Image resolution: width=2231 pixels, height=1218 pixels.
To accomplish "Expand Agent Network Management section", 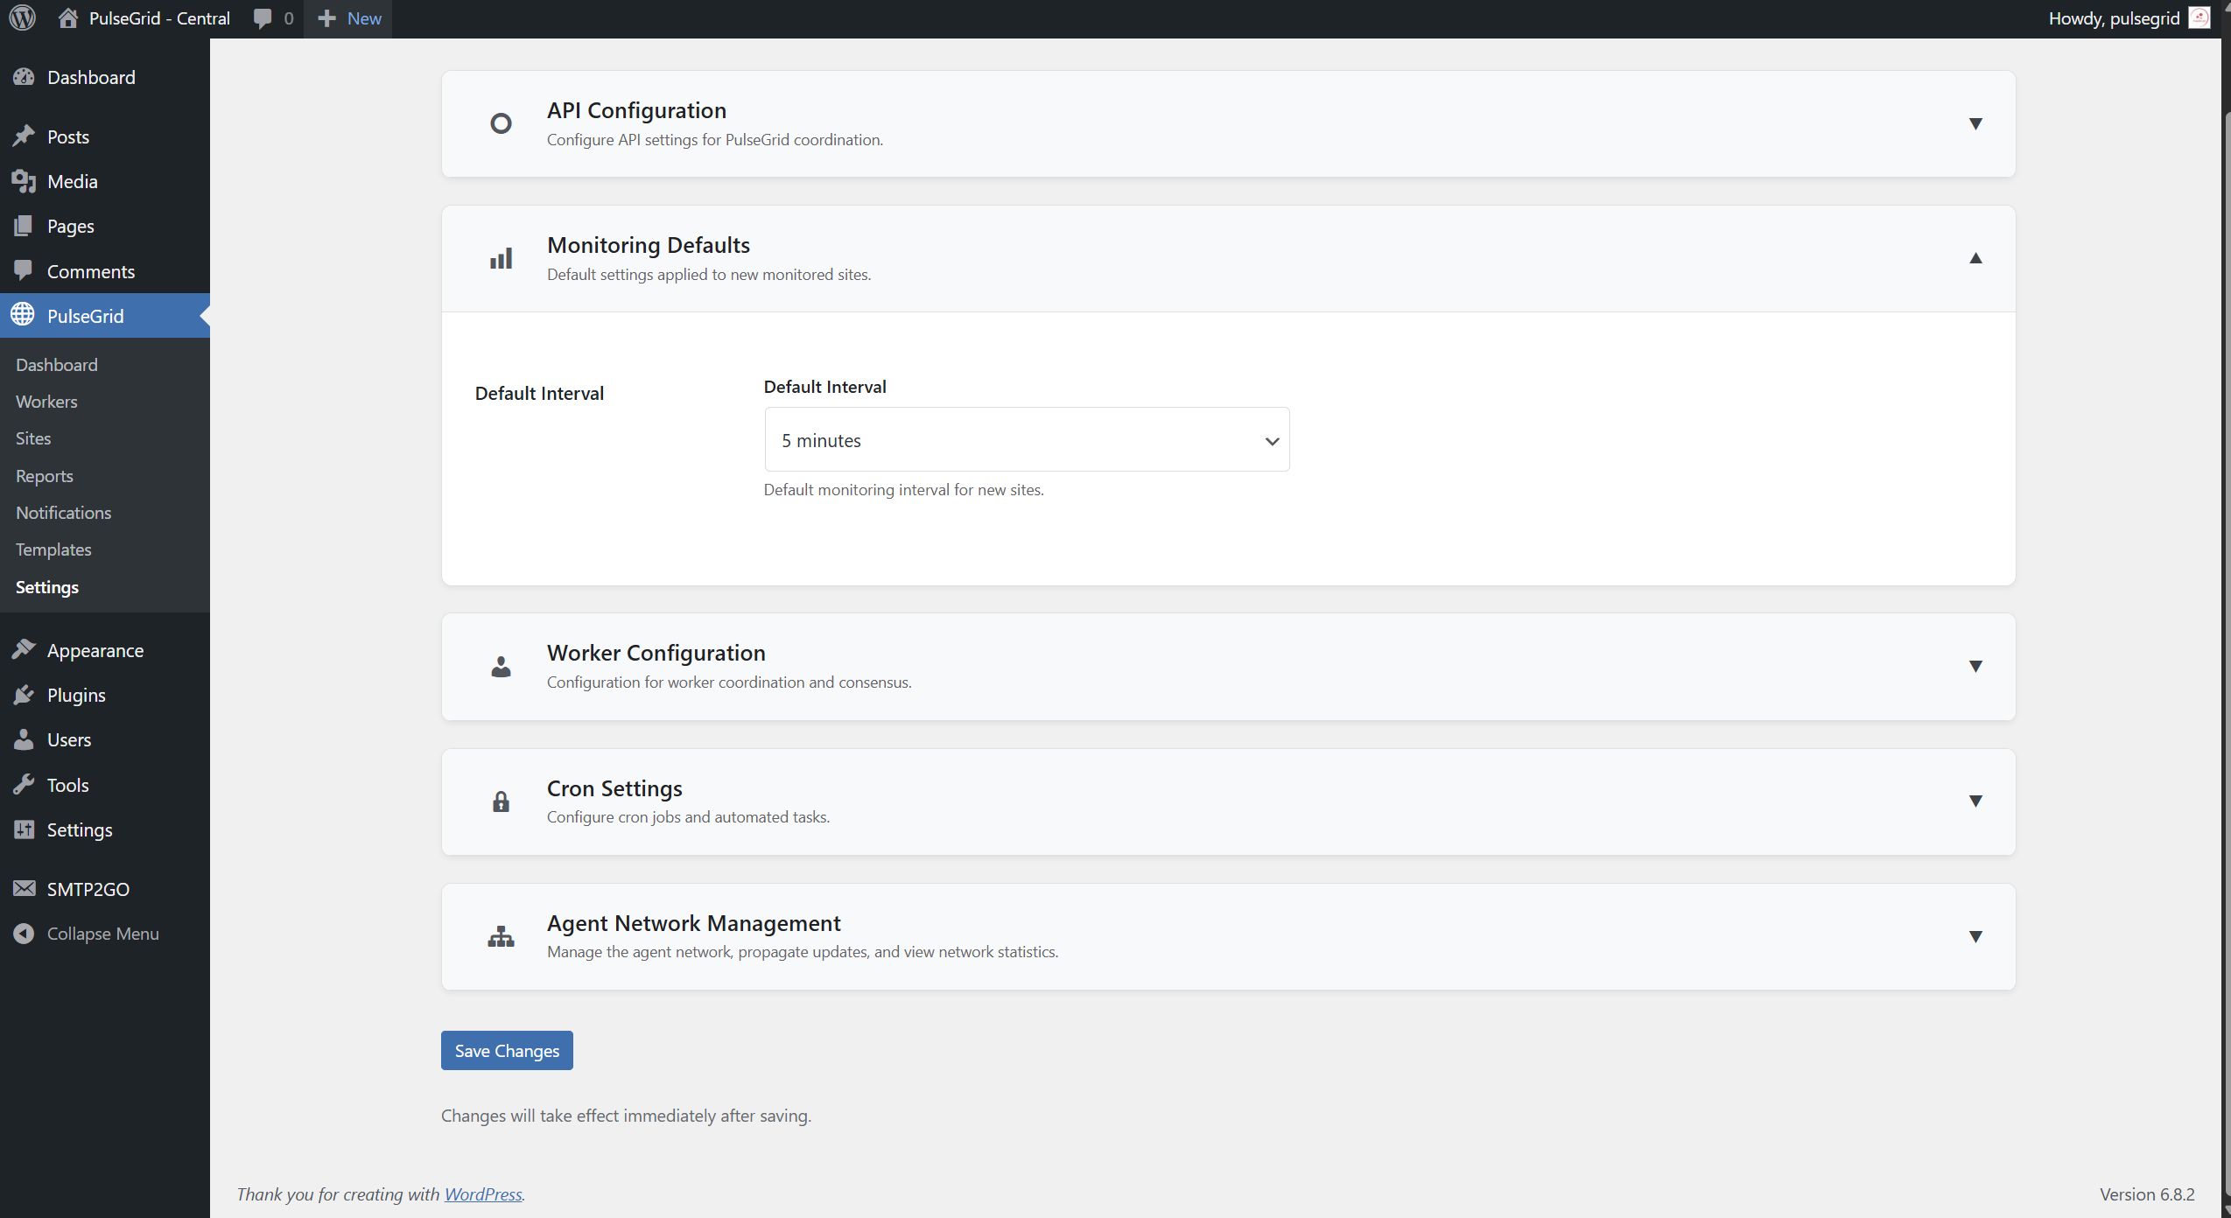I will (1975, 936).
